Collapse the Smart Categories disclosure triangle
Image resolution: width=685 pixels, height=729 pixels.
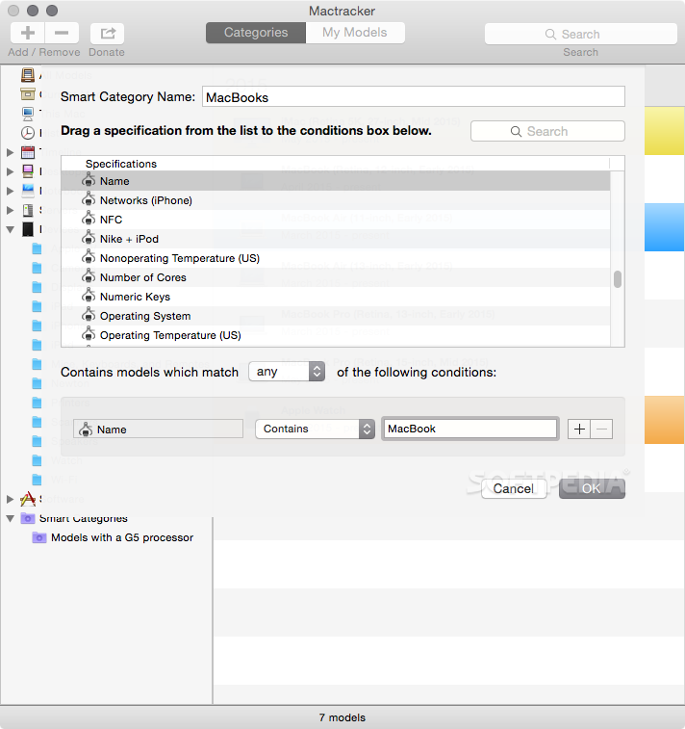(10, 518)
